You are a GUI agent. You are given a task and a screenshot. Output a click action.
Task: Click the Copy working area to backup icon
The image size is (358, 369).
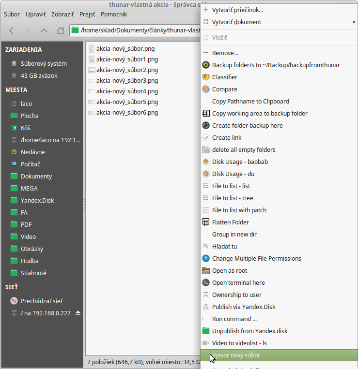tap(206, 114)
